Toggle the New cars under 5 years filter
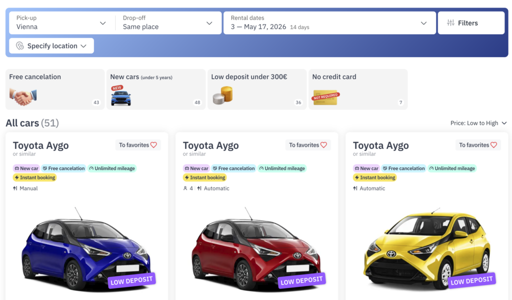Image resolution: width=512 pixels, height=300 pixels. [x=156, y=89]
